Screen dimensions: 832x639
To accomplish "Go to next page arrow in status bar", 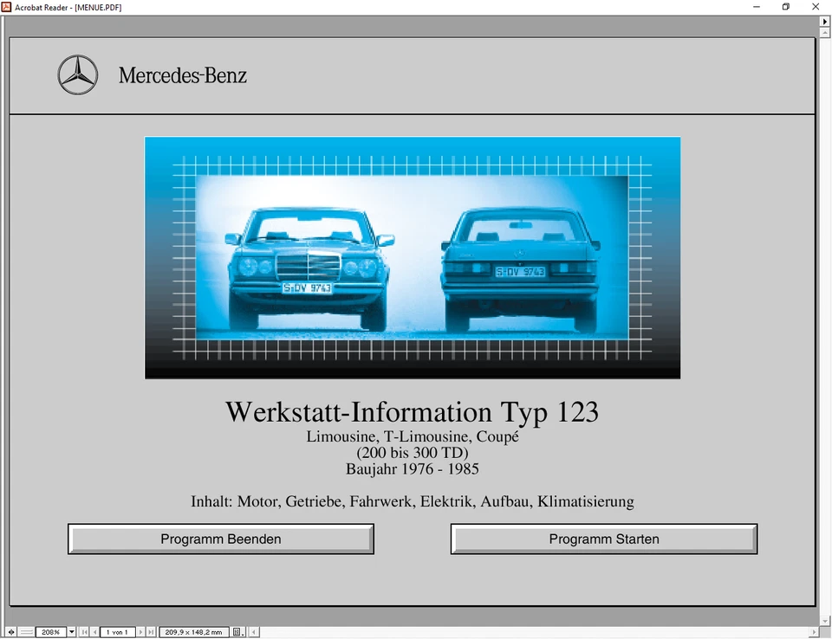I will point(140,632).
